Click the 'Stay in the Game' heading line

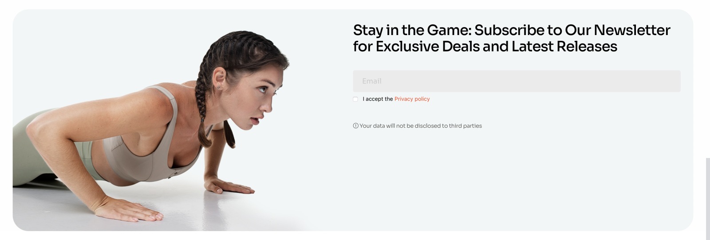(512, 30)
